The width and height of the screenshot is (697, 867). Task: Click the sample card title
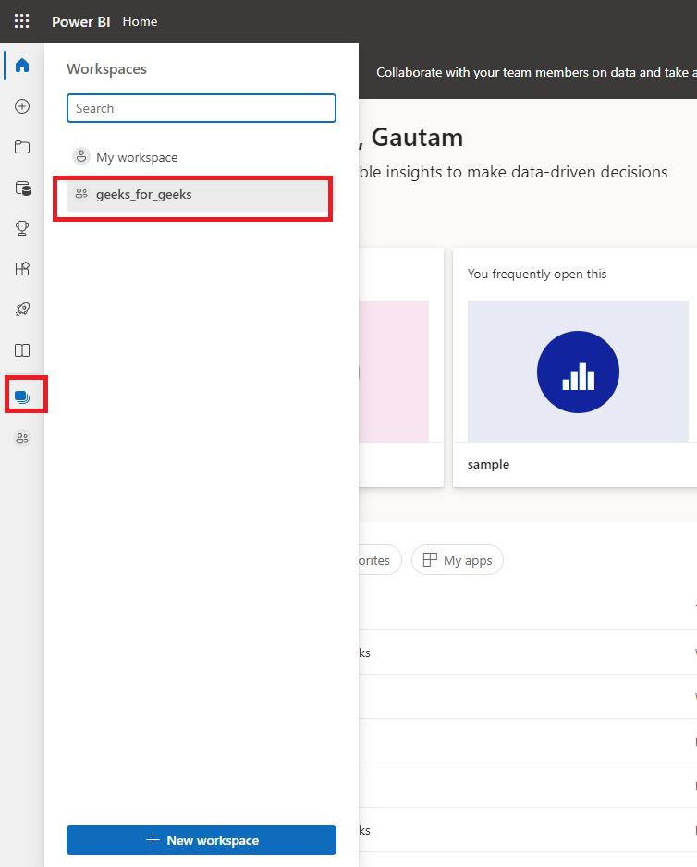[488, 464]
